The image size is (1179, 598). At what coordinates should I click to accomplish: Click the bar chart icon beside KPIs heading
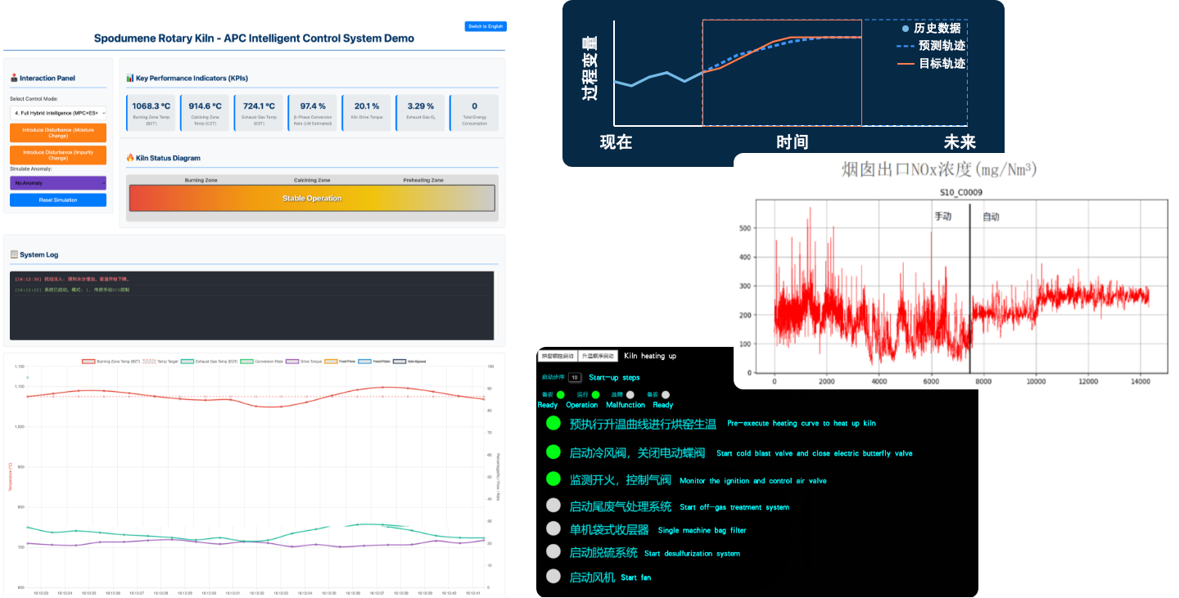pos(130,79)
